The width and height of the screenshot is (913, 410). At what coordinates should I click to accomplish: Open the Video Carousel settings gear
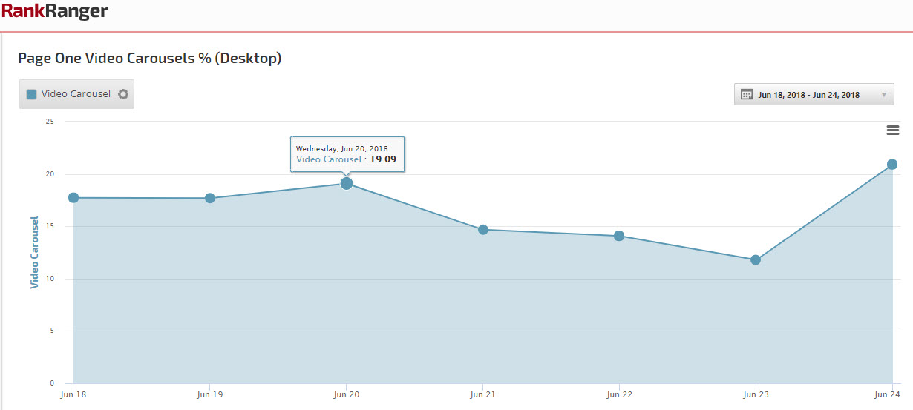point(123,94)
